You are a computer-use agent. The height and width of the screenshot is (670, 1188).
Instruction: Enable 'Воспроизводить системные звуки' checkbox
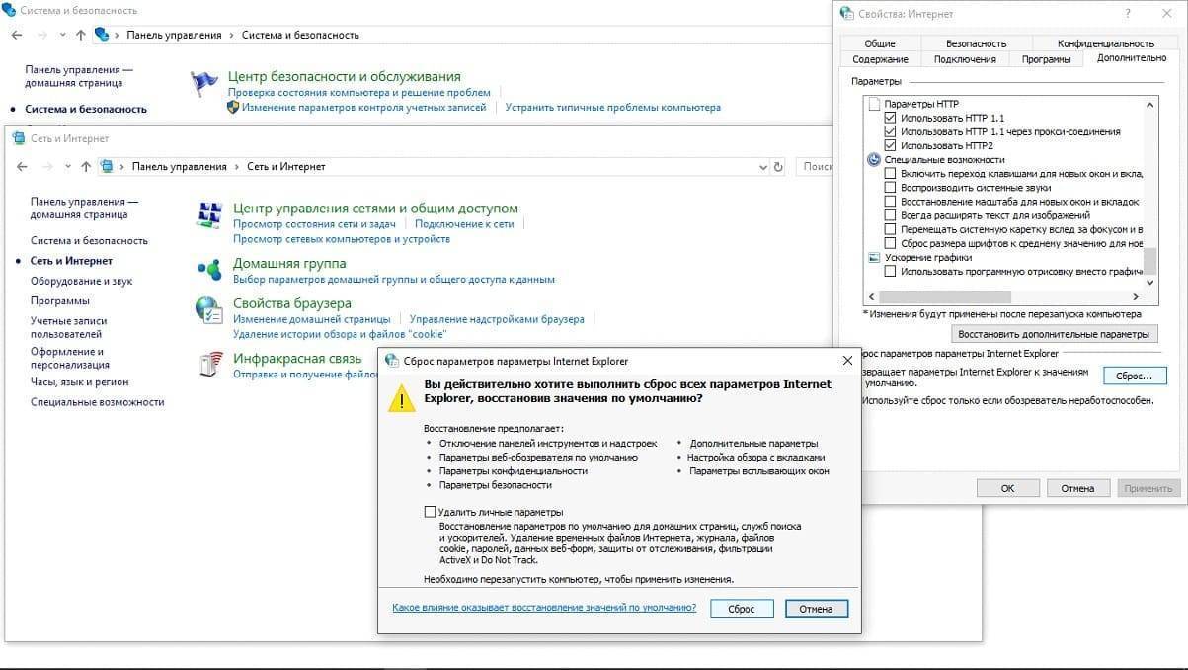pyautogui.click(x=890, y=187)
